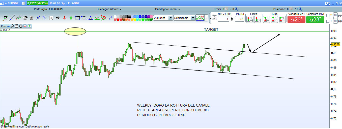Screen dimensions: 342x129
Task: Pick the white color swatch
Action: [x=115, y=17]
